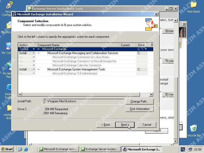
Task: Collapse Messaging and Collaboration Services node
Action: 39,53
